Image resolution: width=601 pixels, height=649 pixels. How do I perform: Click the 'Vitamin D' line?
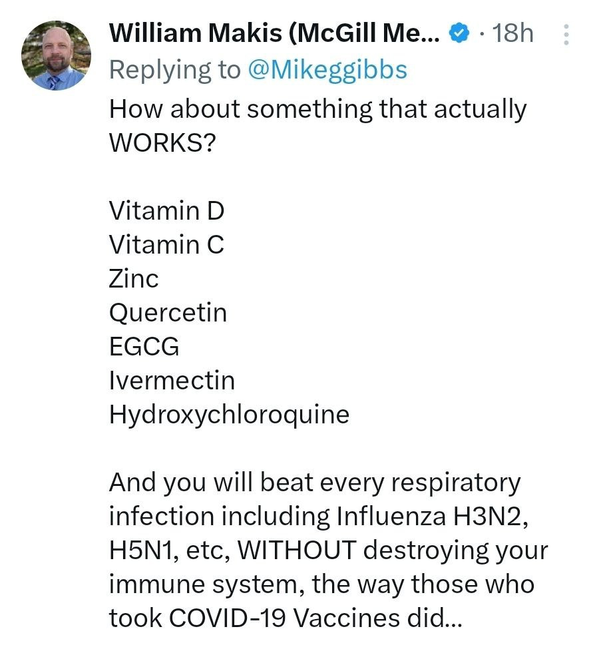click(166, 211)
